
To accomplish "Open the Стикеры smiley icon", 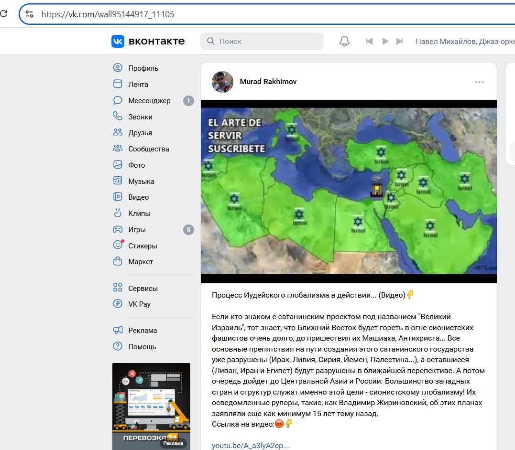I will point(118,245).
